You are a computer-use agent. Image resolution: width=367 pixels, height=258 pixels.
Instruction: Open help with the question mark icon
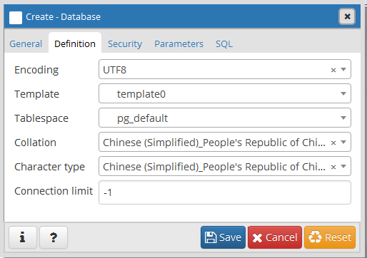point(54,237)
